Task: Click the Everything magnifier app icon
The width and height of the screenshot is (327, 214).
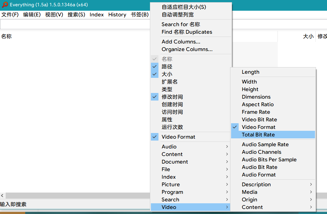Action: point(5,5)
